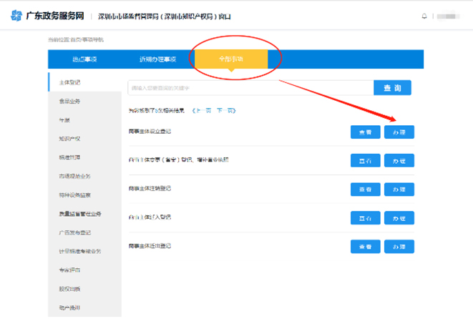Click 办理 for 商事主体注销登记
This screenshot has height=334, width=473.
pos(399,190)
